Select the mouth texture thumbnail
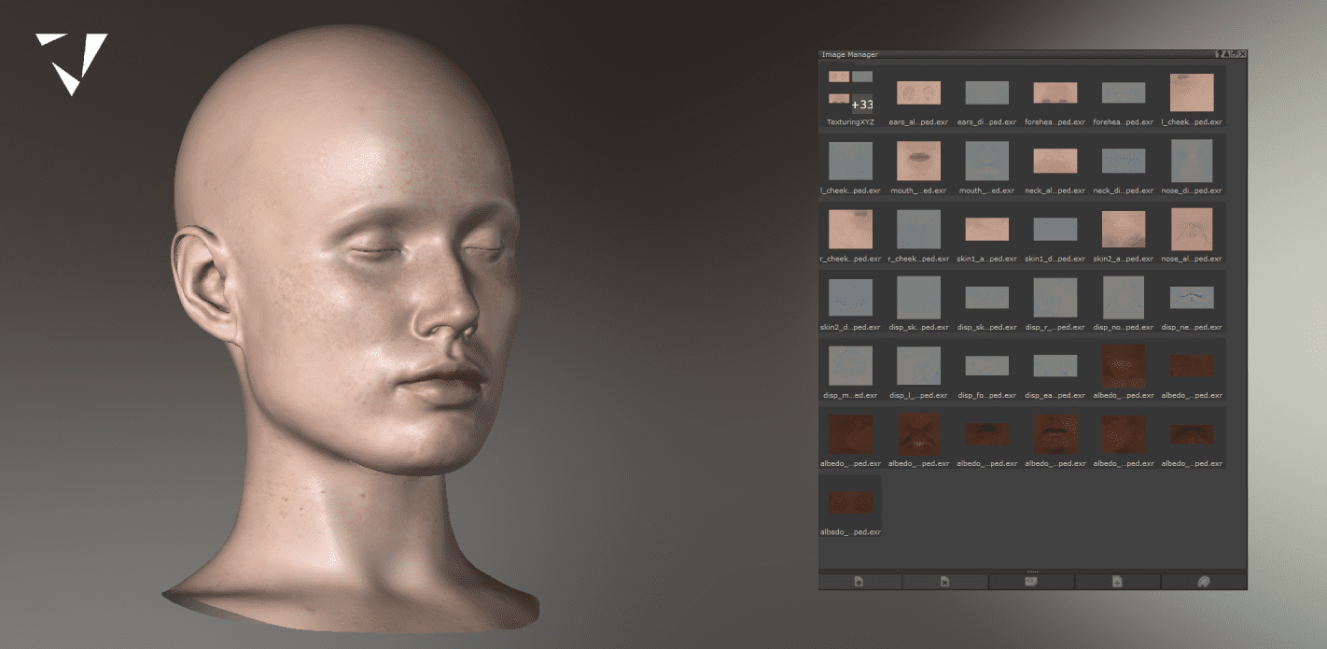1327x649 pixels. point(918,160)
